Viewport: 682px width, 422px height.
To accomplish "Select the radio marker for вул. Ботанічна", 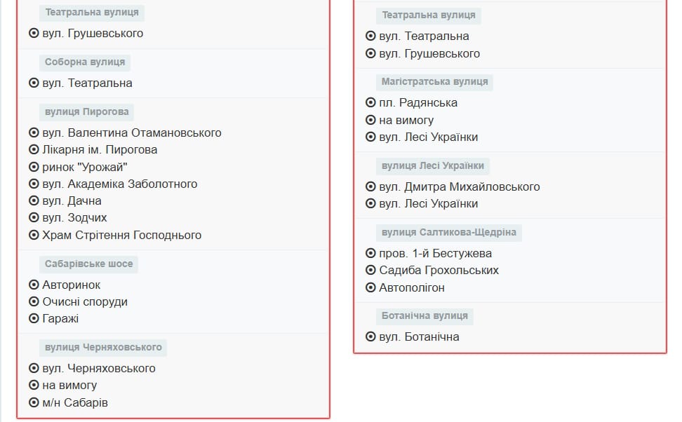I will (371, 336).
